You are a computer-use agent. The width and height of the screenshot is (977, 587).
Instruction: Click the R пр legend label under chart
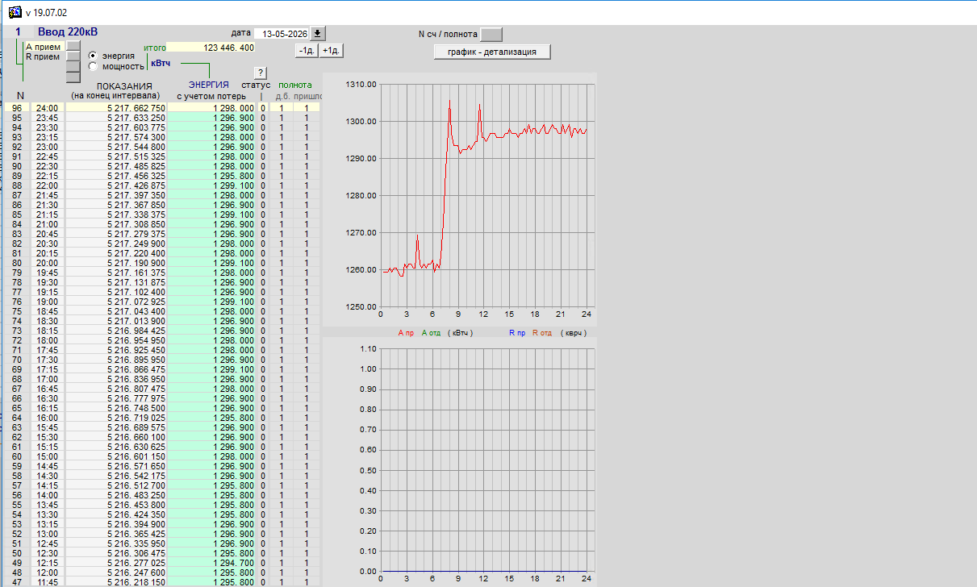[516, 332]
